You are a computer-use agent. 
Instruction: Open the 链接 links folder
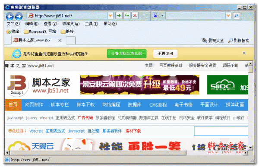click(x=67, y=32)
